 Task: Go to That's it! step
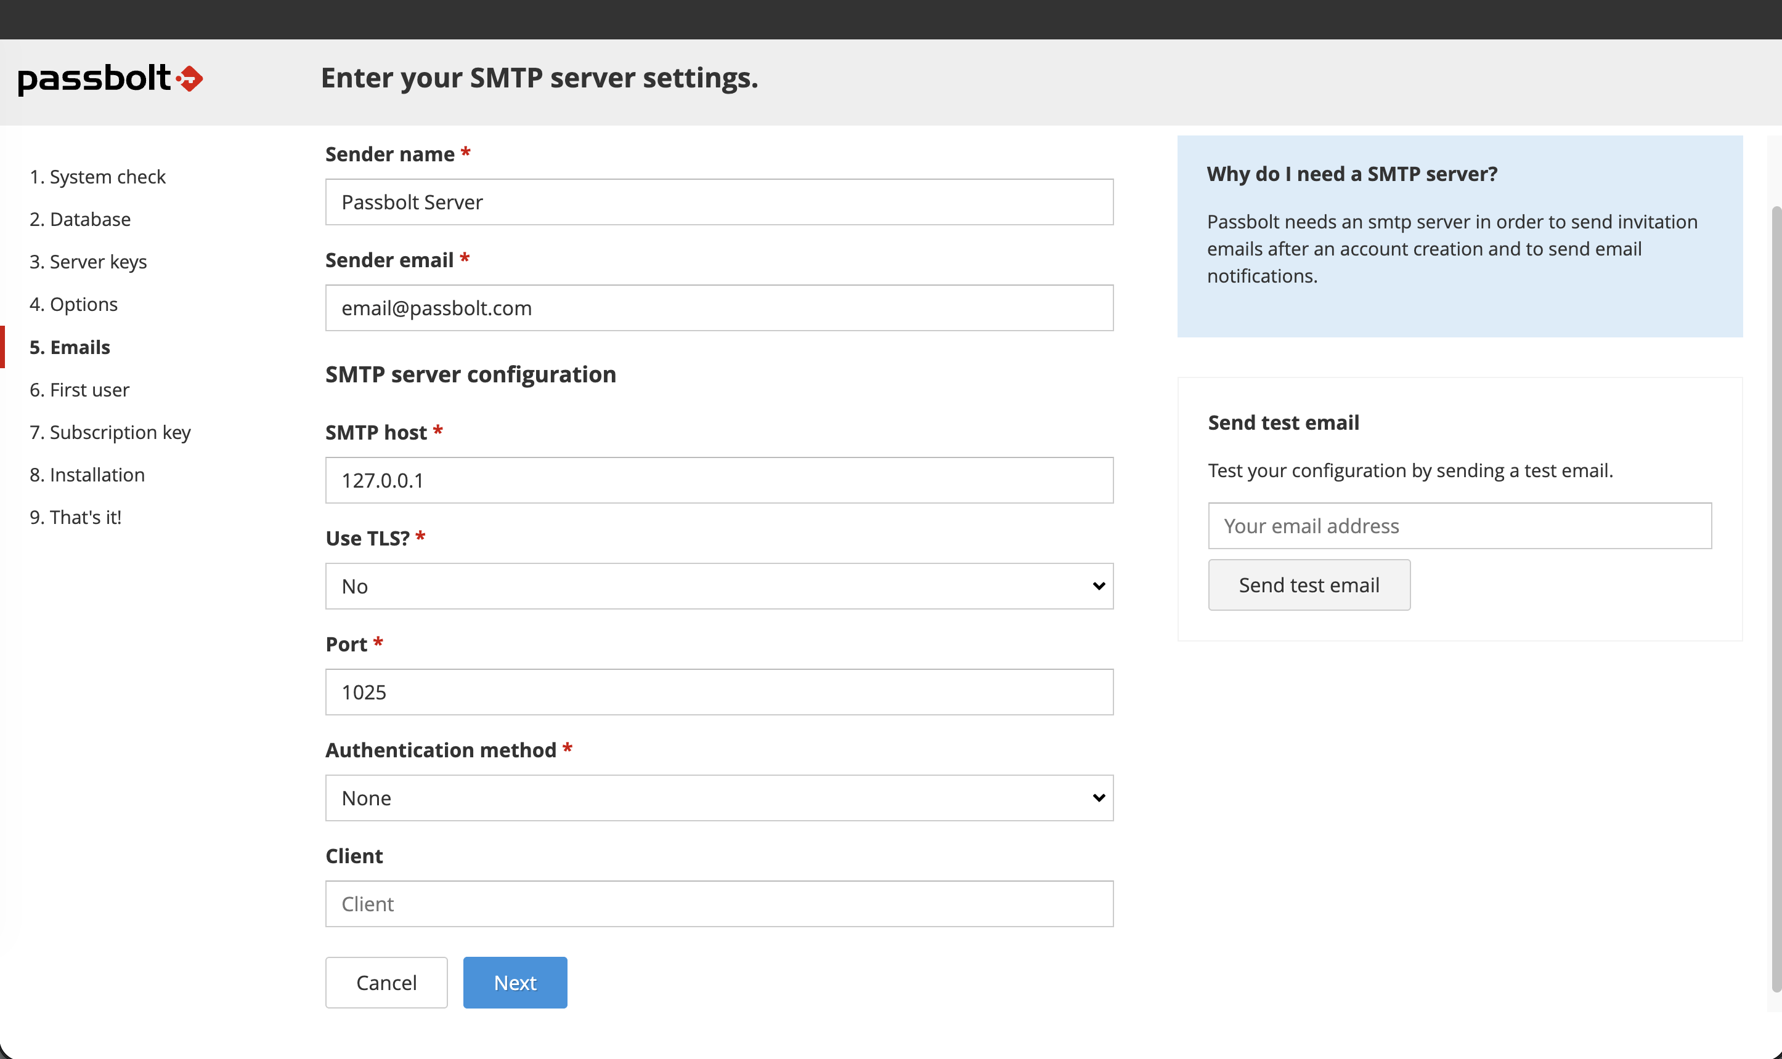[76, 517]
